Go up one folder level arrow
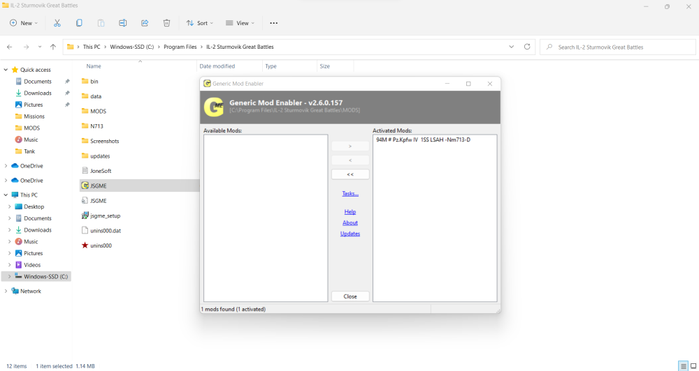 pyautogui.click(x=53, y=47)
